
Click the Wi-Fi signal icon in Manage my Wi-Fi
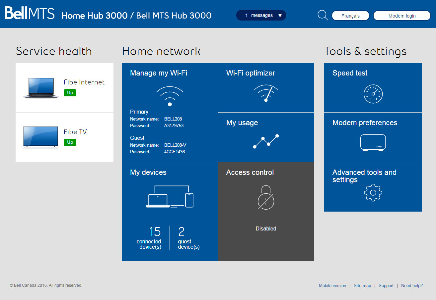(170, 96)
